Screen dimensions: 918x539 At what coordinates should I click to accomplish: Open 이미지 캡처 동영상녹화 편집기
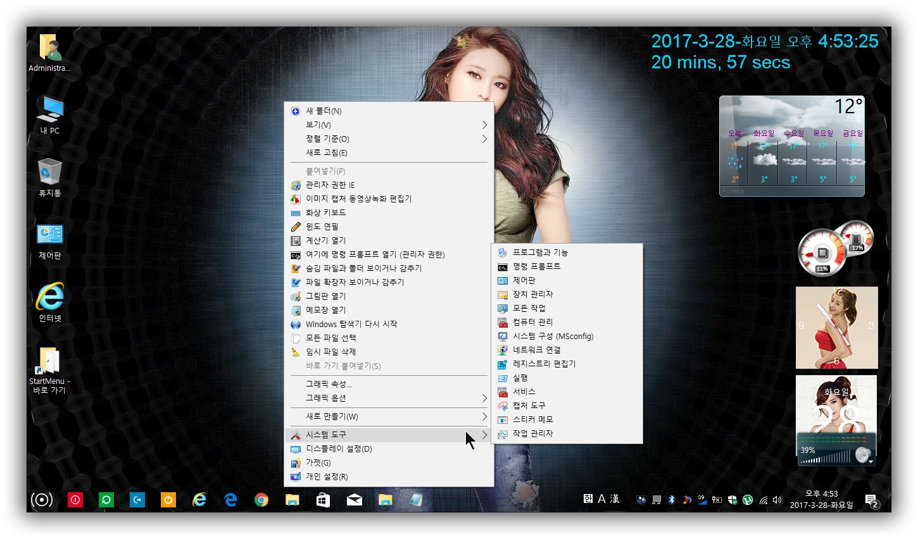point(389,199)
